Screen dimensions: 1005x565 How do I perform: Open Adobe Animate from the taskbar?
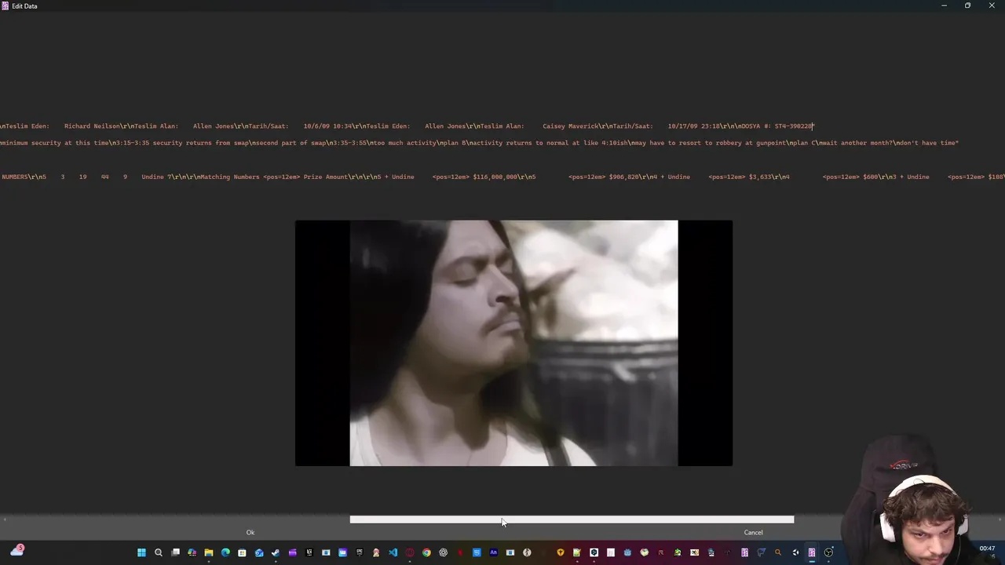[x=493, y=552]
